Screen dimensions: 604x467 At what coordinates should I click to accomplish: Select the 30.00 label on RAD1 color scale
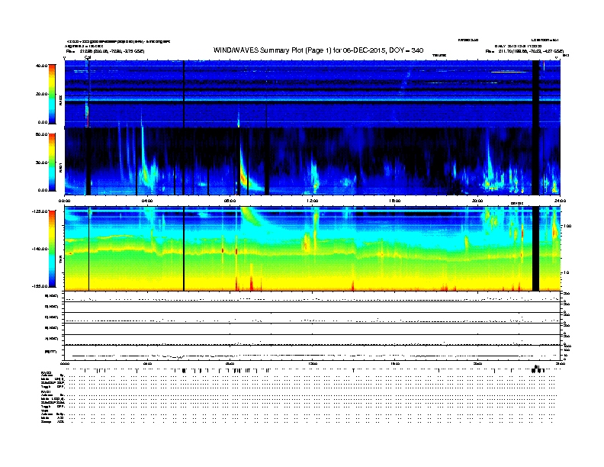(42, 163)
